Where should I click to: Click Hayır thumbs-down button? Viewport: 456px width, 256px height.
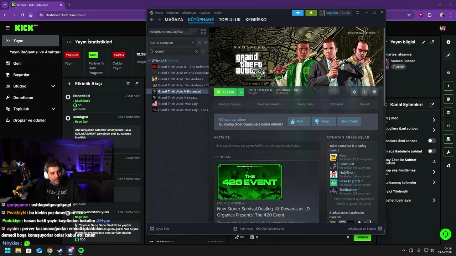[324, 121]
